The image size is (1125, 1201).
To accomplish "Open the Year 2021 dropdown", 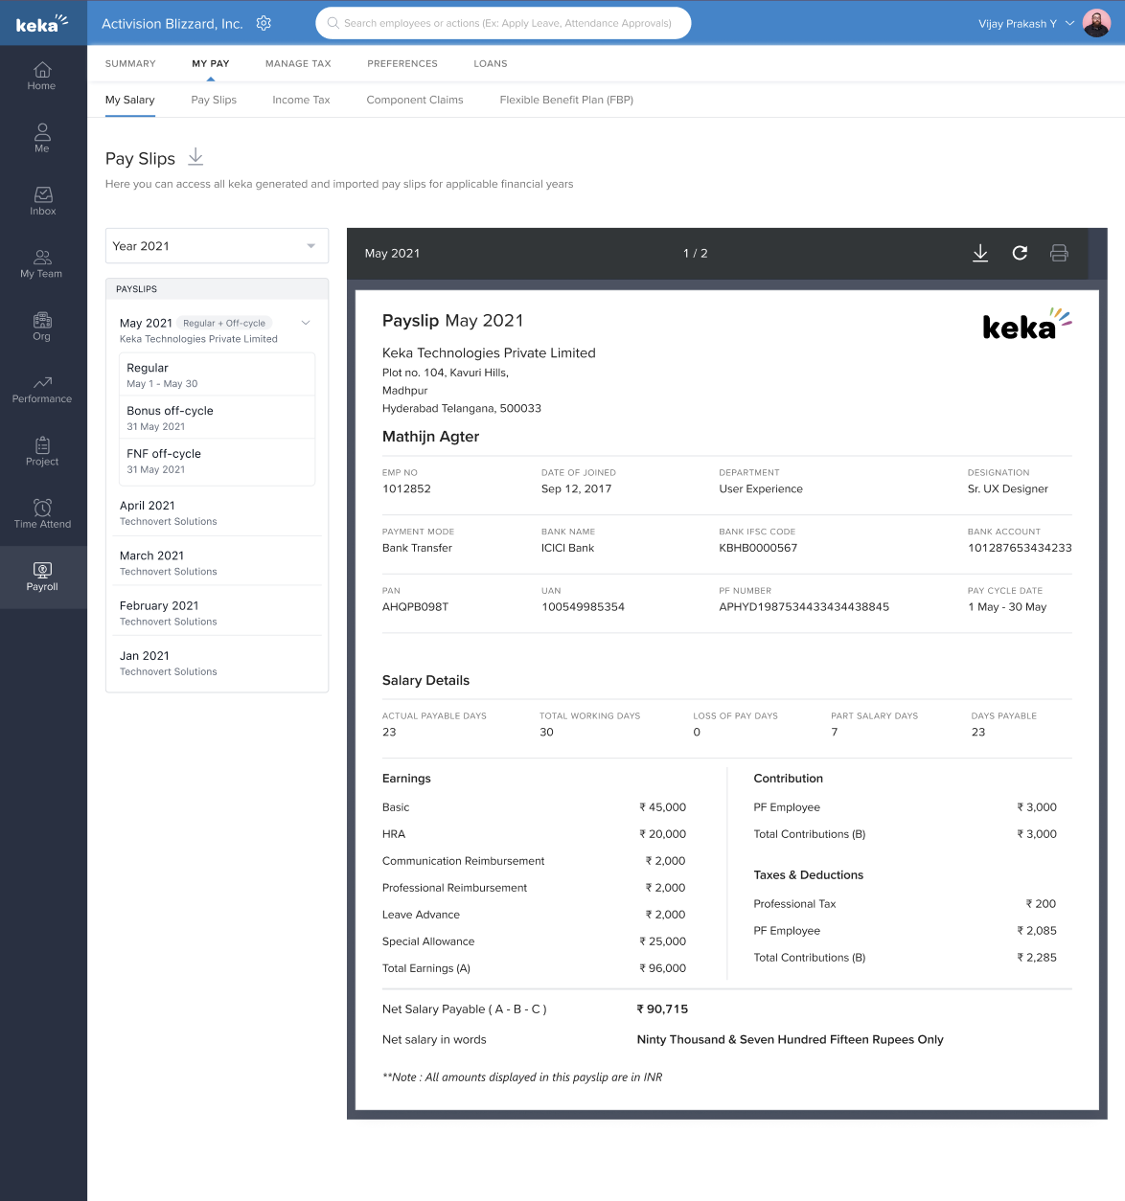I will 217,246.
